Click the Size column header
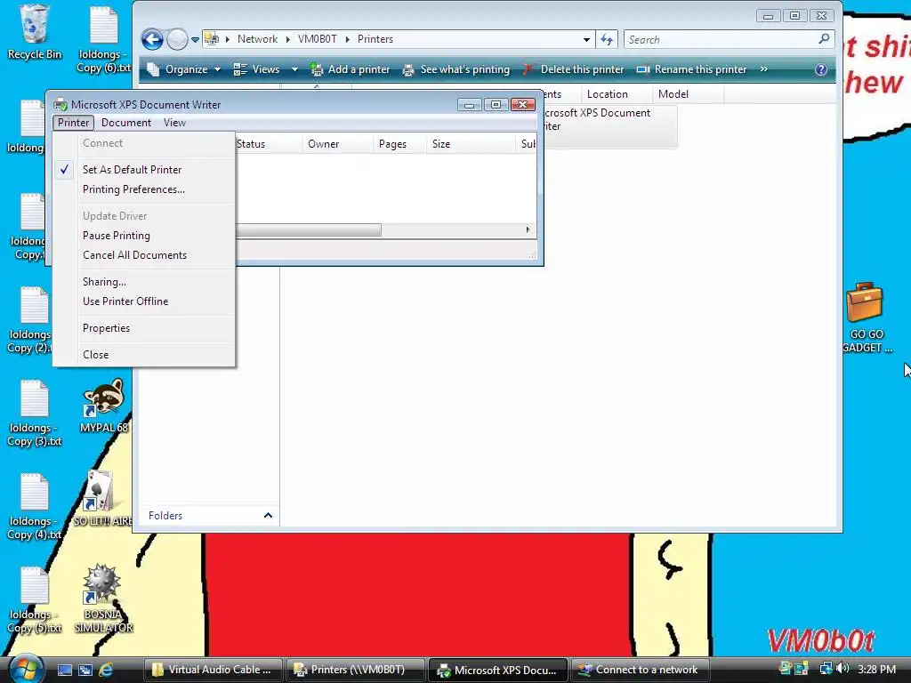 click(470, 144)
